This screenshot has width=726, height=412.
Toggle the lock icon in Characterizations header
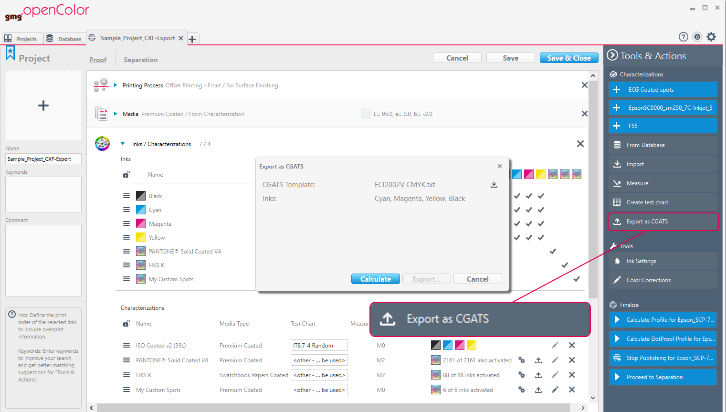(126, 324)
